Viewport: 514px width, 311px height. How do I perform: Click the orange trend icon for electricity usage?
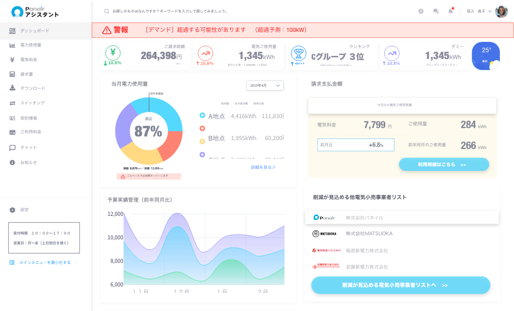205,53
